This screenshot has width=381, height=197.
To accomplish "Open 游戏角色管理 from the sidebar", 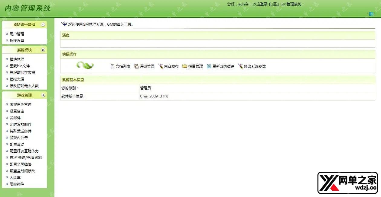I will coord(20,104).
